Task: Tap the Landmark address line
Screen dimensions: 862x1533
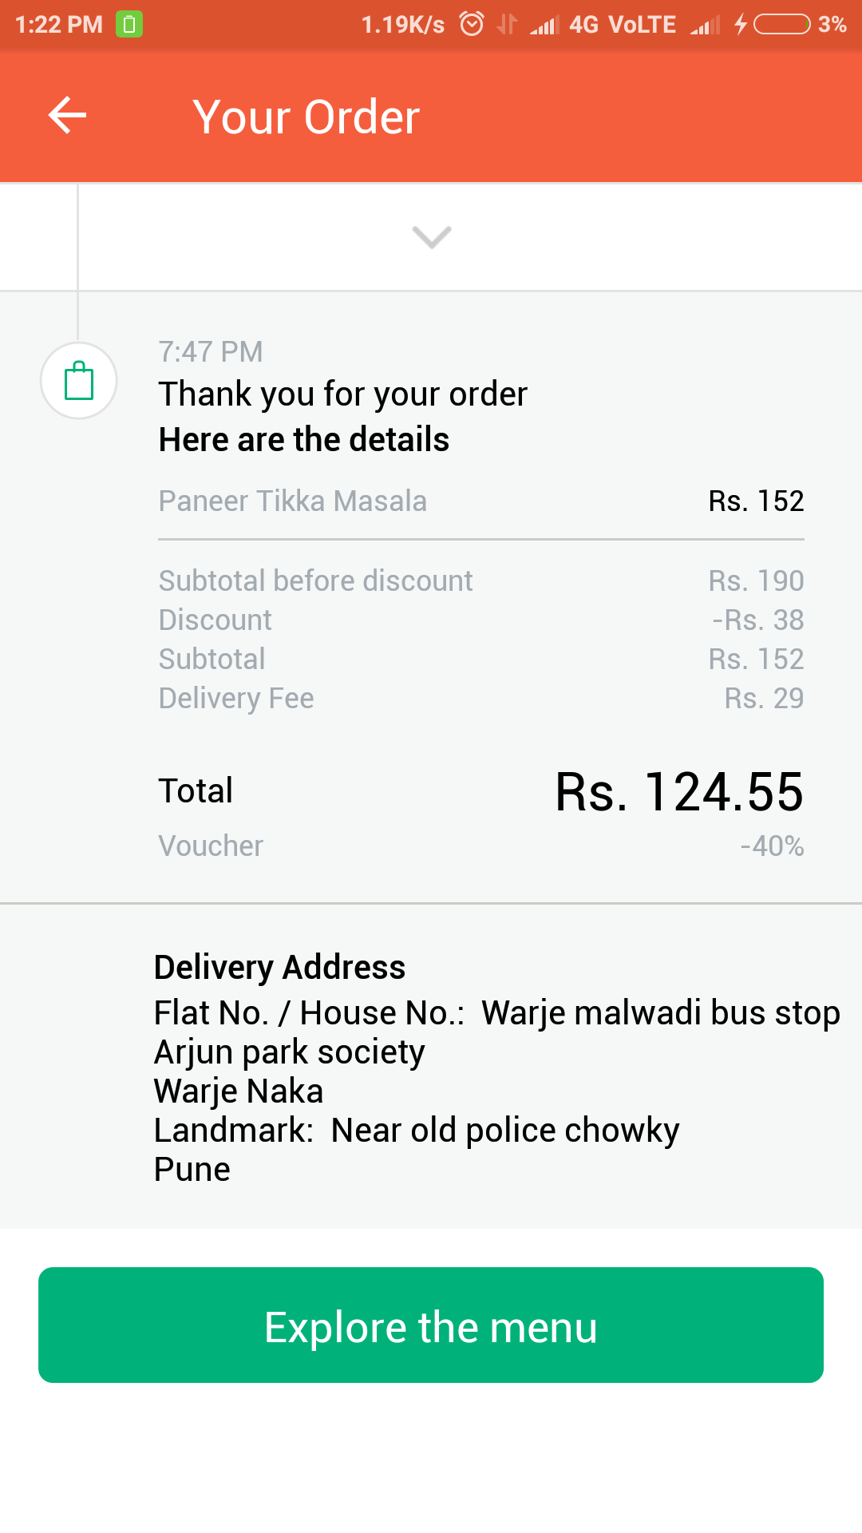Action: pos(416,1131)
